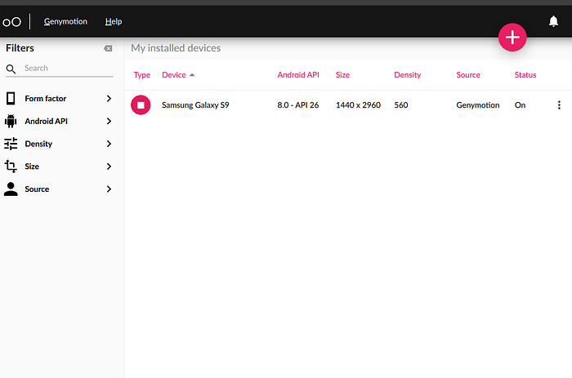Click the magnifying glass search icon
572x378 pixels.
point(11,69)
